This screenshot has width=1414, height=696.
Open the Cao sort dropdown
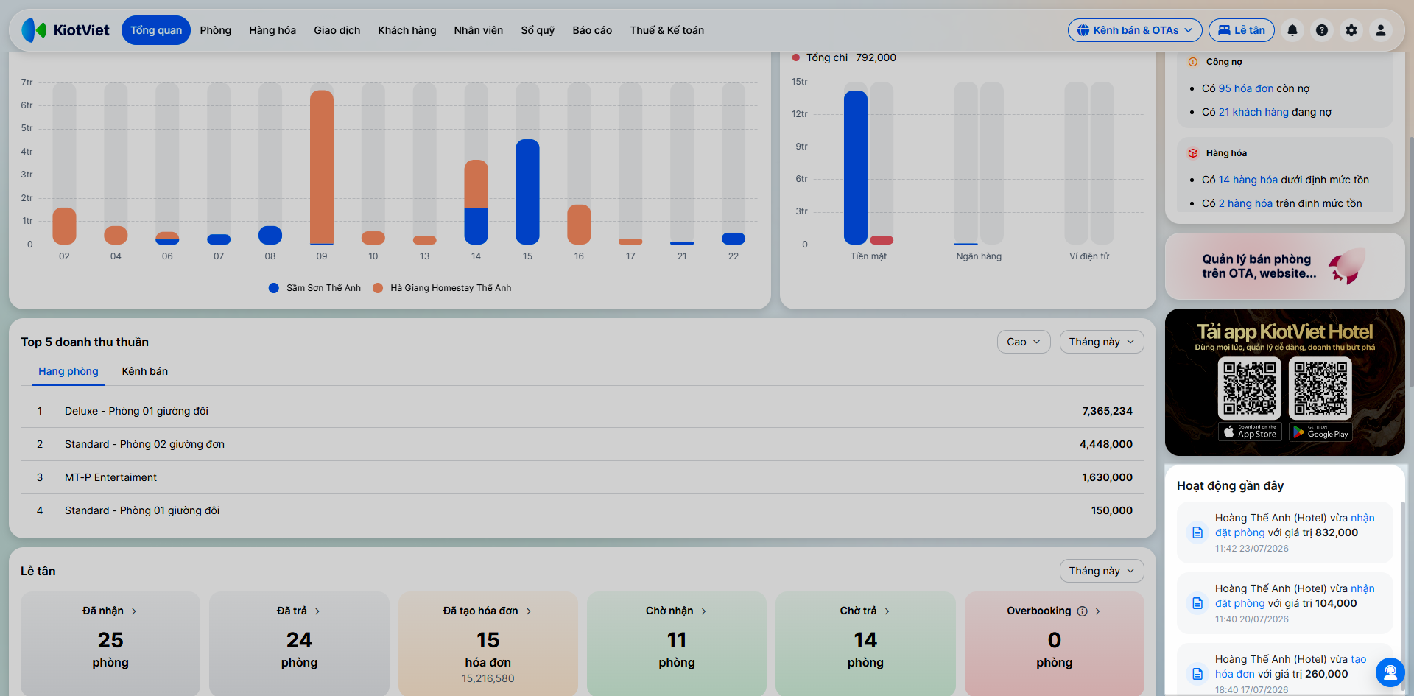(1024, 342)
